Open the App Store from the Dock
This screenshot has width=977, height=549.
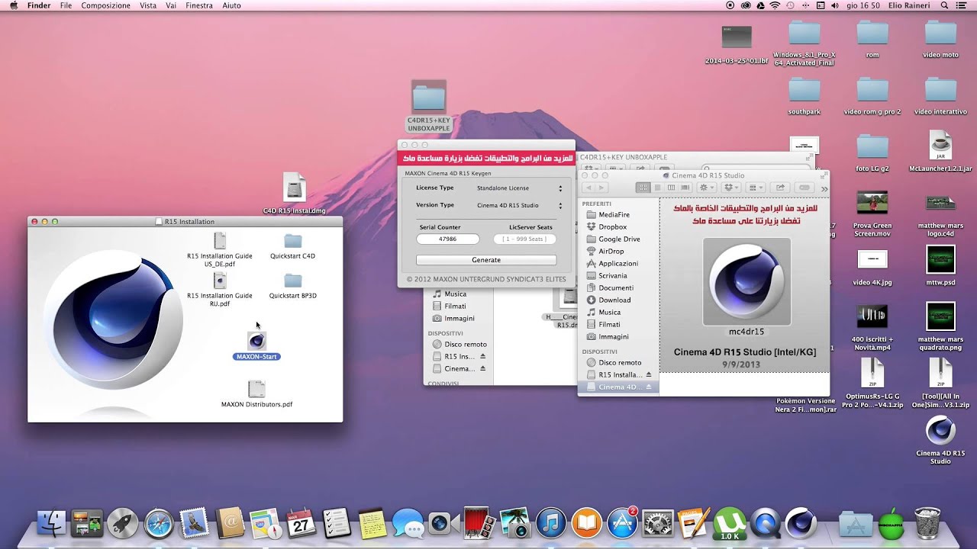[x=622, y=524]
